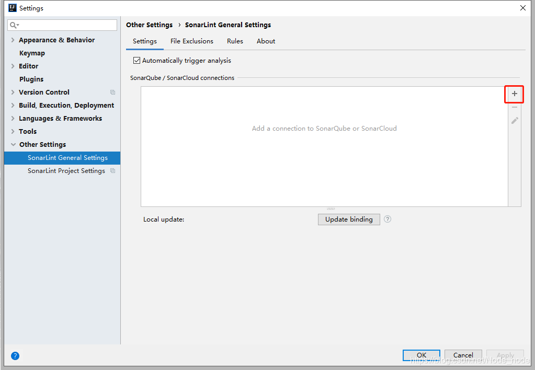Toggle Automatically trigger analysis checkbox
The height and width of the screenshot is (370, 535).
136,60
